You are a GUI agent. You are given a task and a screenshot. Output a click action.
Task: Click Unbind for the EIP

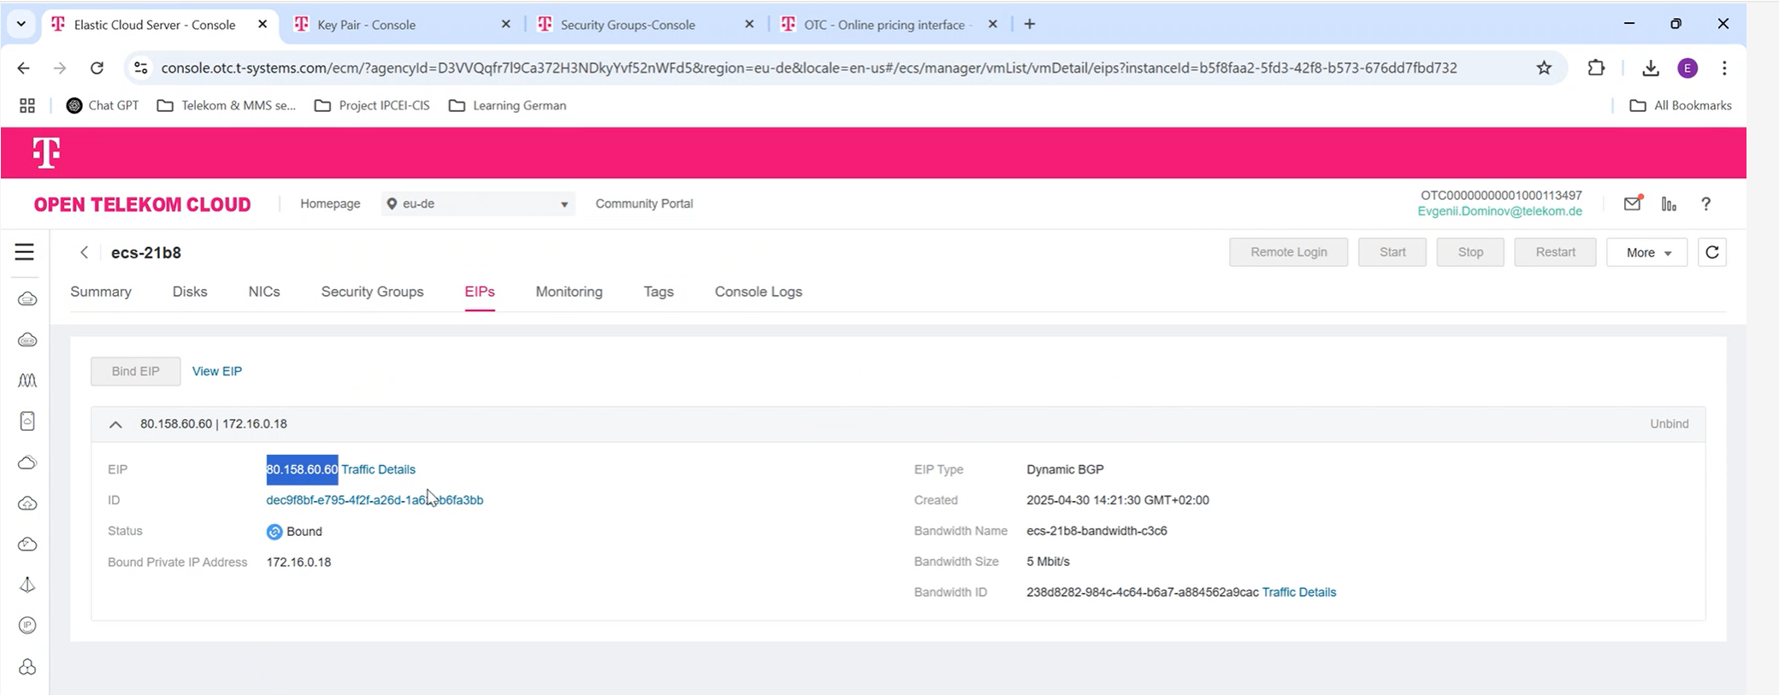(x=1670, y=424)
